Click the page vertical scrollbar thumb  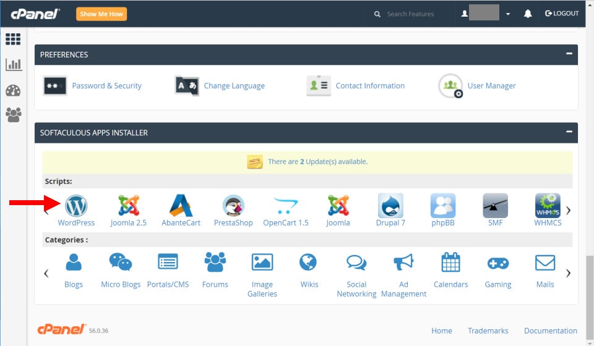(590, 297)
